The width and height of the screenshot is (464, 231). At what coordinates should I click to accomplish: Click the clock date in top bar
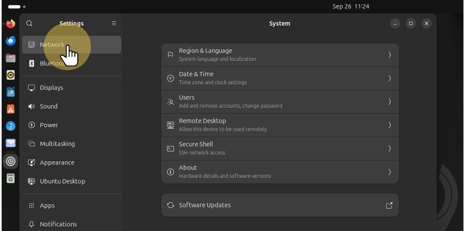351,7
